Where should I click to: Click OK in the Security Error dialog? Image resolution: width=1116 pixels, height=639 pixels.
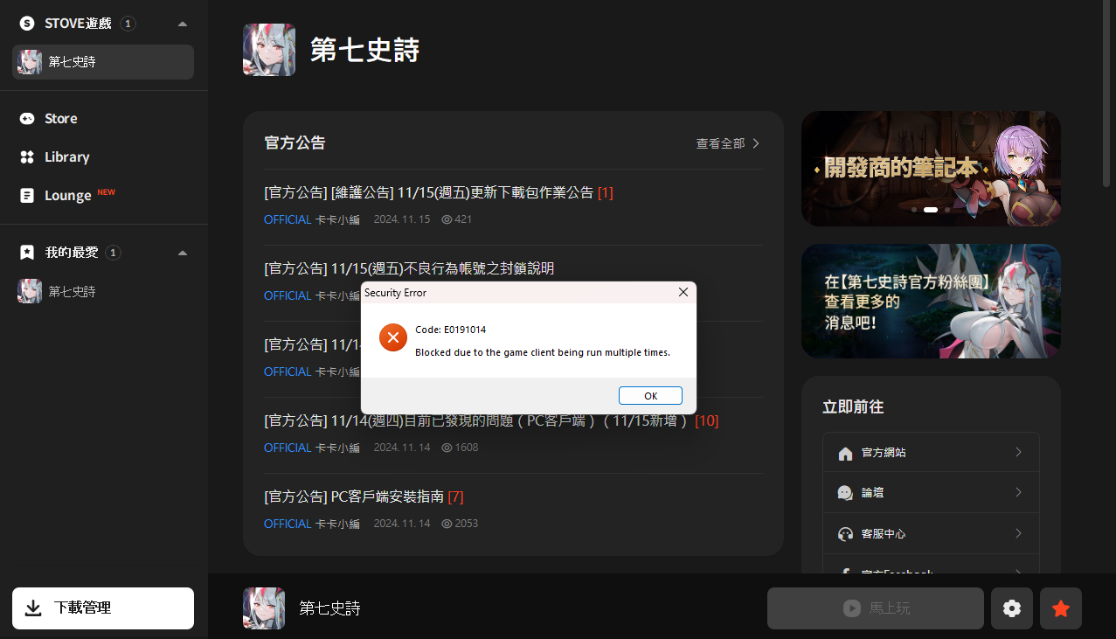point(650,396)
